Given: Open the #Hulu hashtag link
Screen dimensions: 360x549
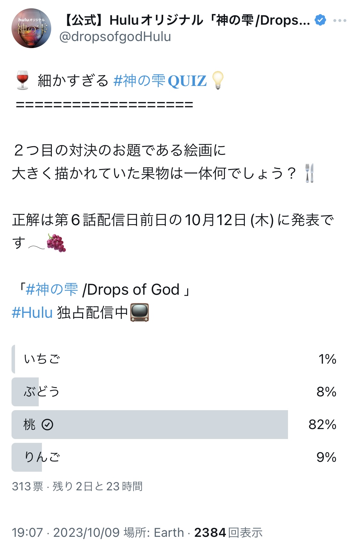Looking at the screenshot, I should point(32,313).
